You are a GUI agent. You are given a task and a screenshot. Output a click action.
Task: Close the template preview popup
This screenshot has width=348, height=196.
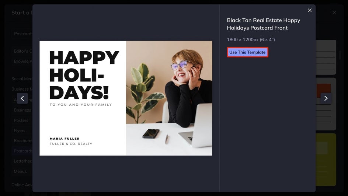tap(310, 10)
